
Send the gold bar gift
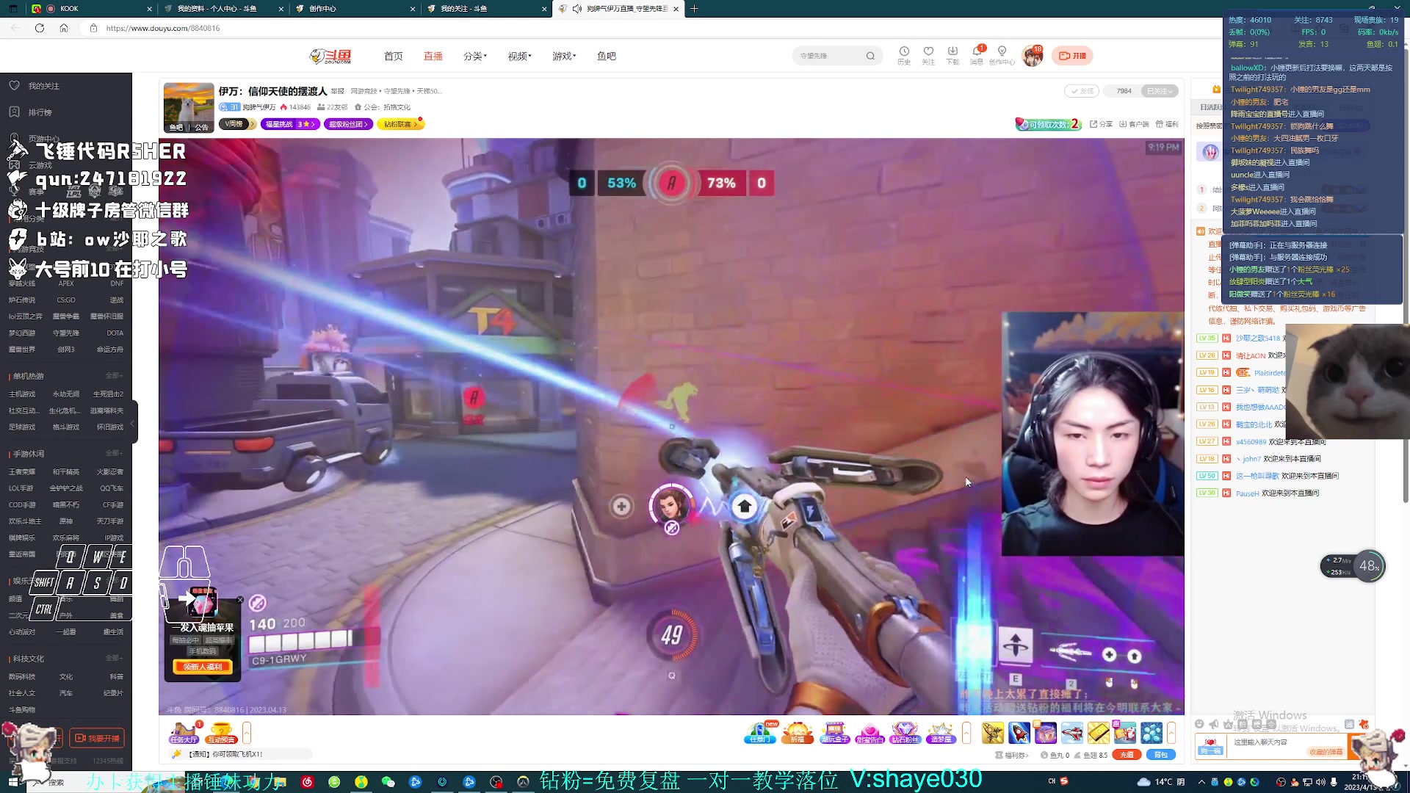coord(1099,732)
